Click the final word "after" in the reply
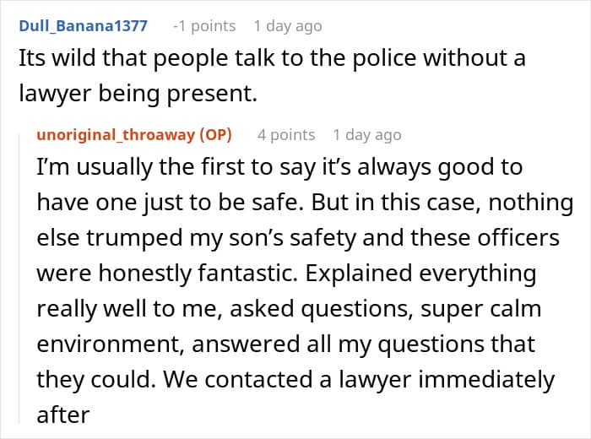Image resolution: width=591 pixels, height=439 pixels. click(63, 415)
